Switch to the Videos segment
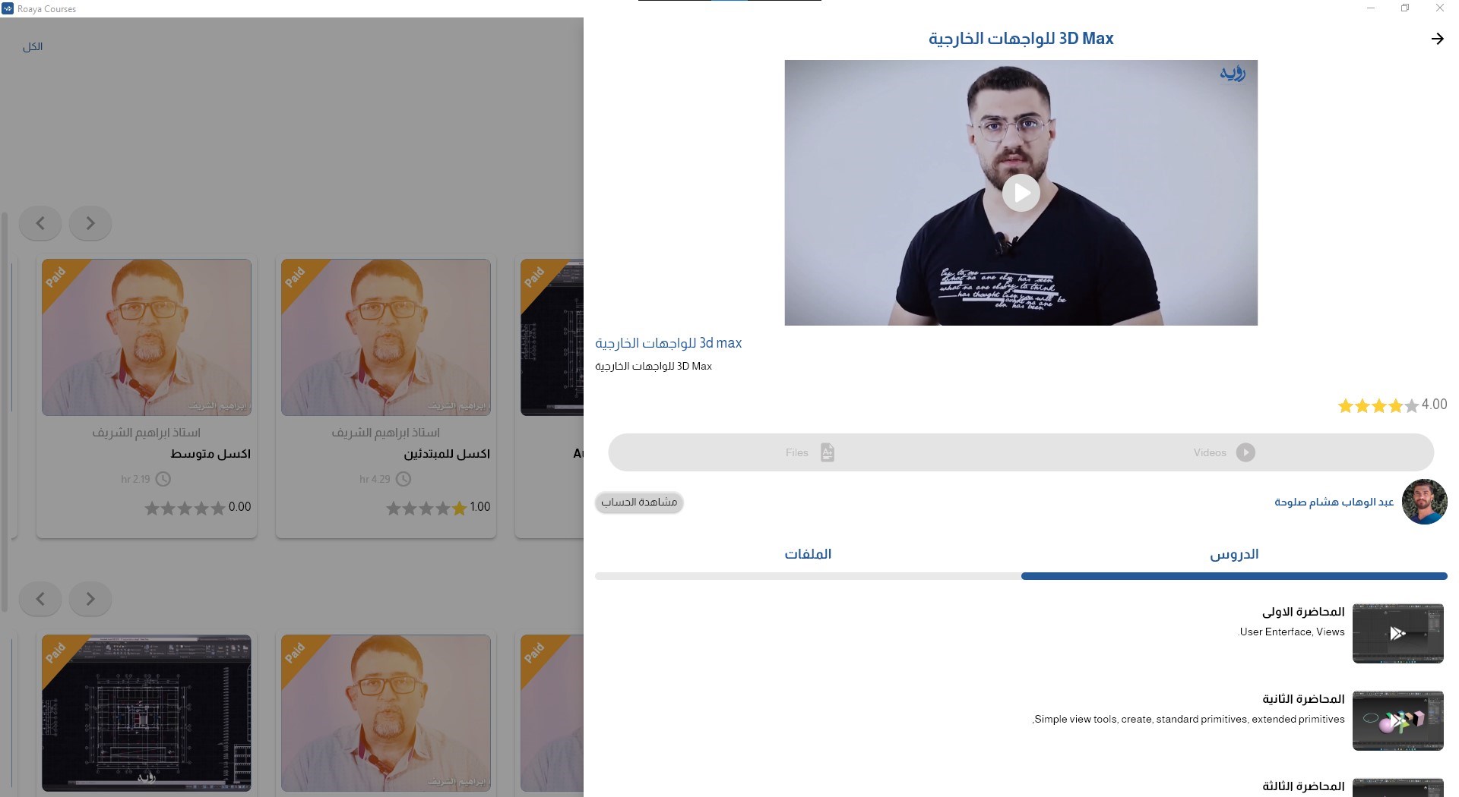1459x797 pixels. [x=1223, y=452]
